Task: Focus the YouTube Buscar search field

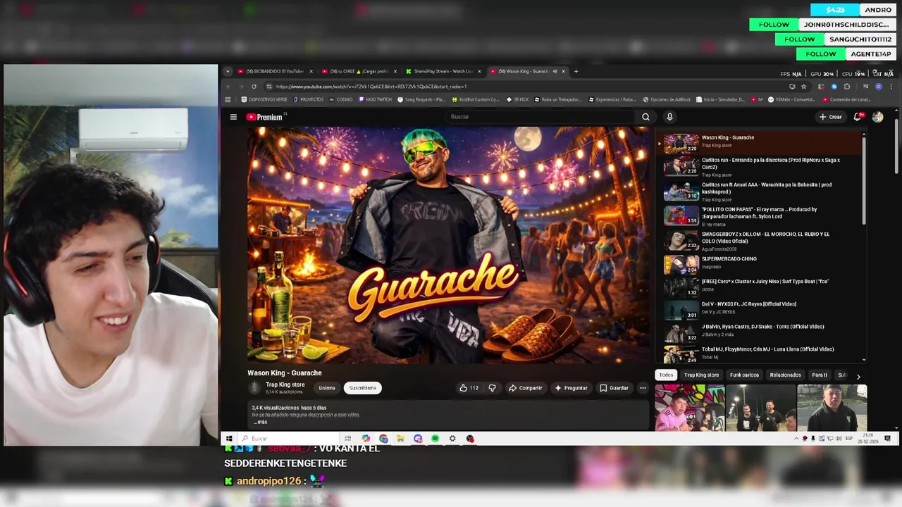Action: pos(541,117)
